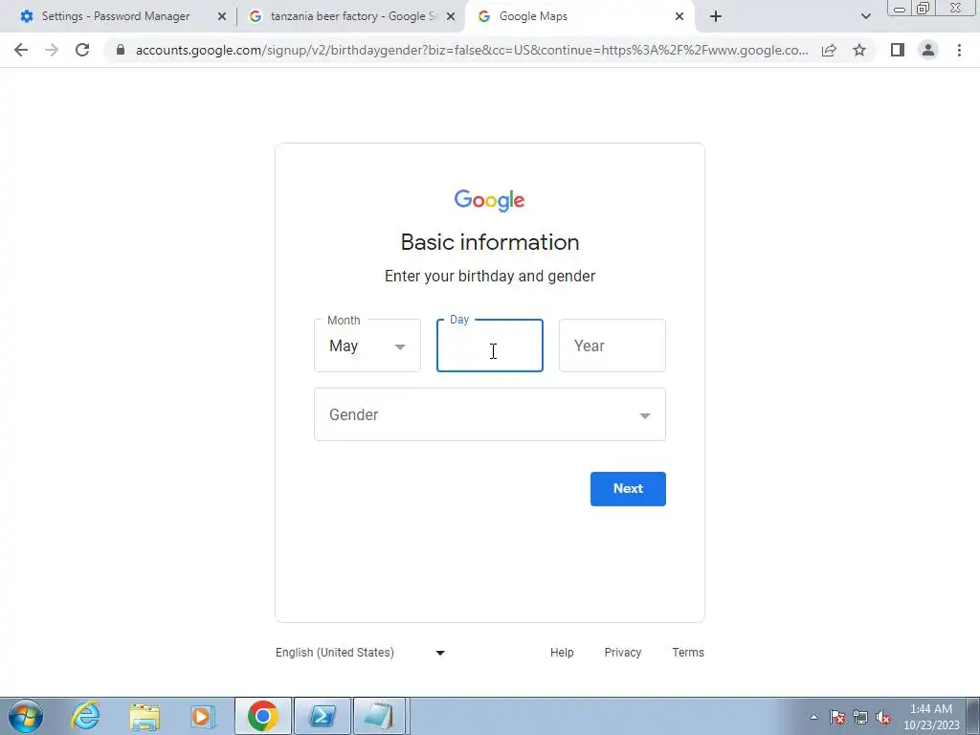Launch Internet Explorer from taskbar

pos(85,716)
